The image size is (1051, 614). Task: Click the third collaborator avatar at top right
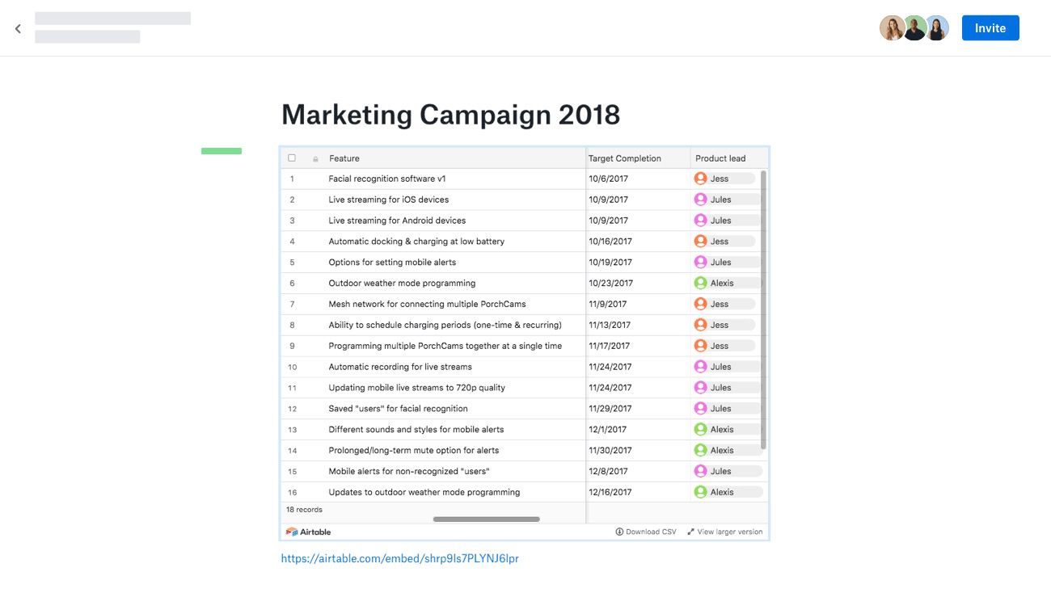pos(937,28)
